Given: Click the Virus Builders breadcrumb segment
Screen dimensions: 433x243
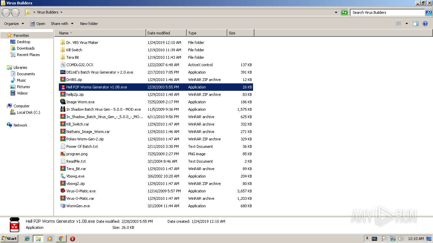Looking at the screenshot, I should pos(47,12).
